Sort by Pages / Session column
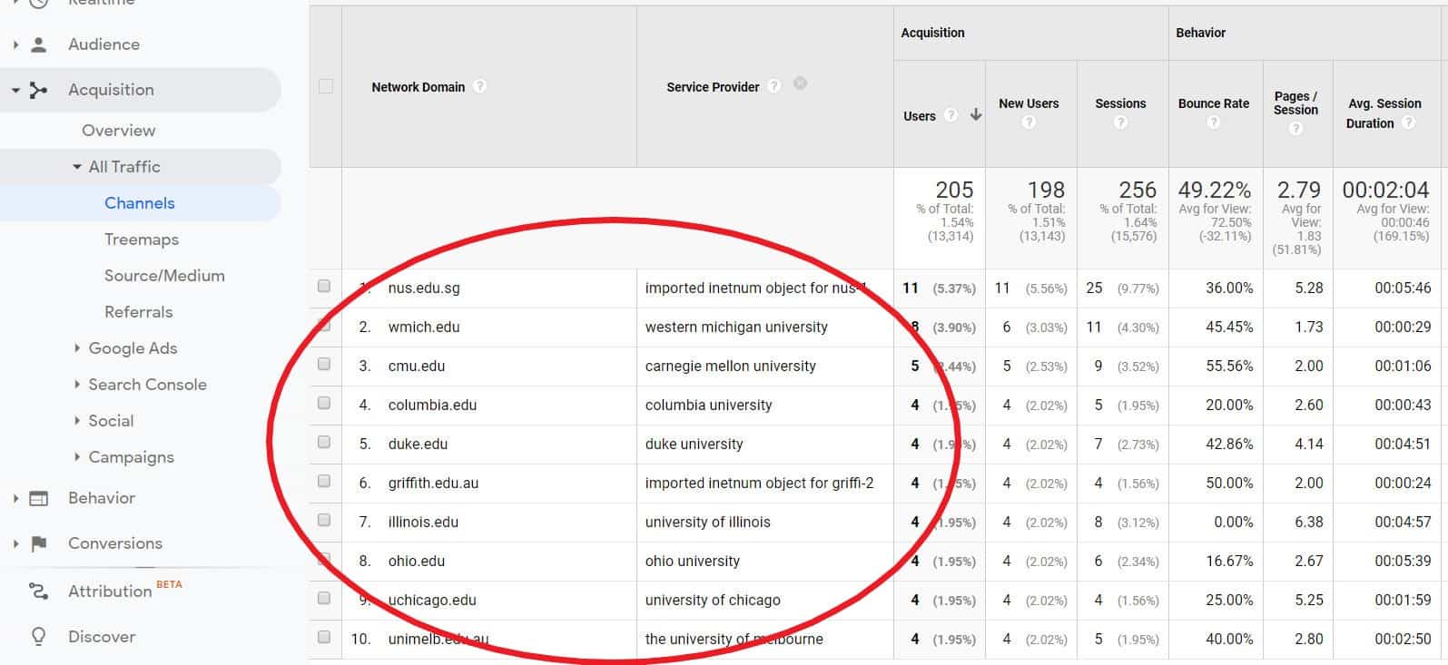Image resolution: width=1448 pixels, height=665 pixels. tap(1295, 103)
